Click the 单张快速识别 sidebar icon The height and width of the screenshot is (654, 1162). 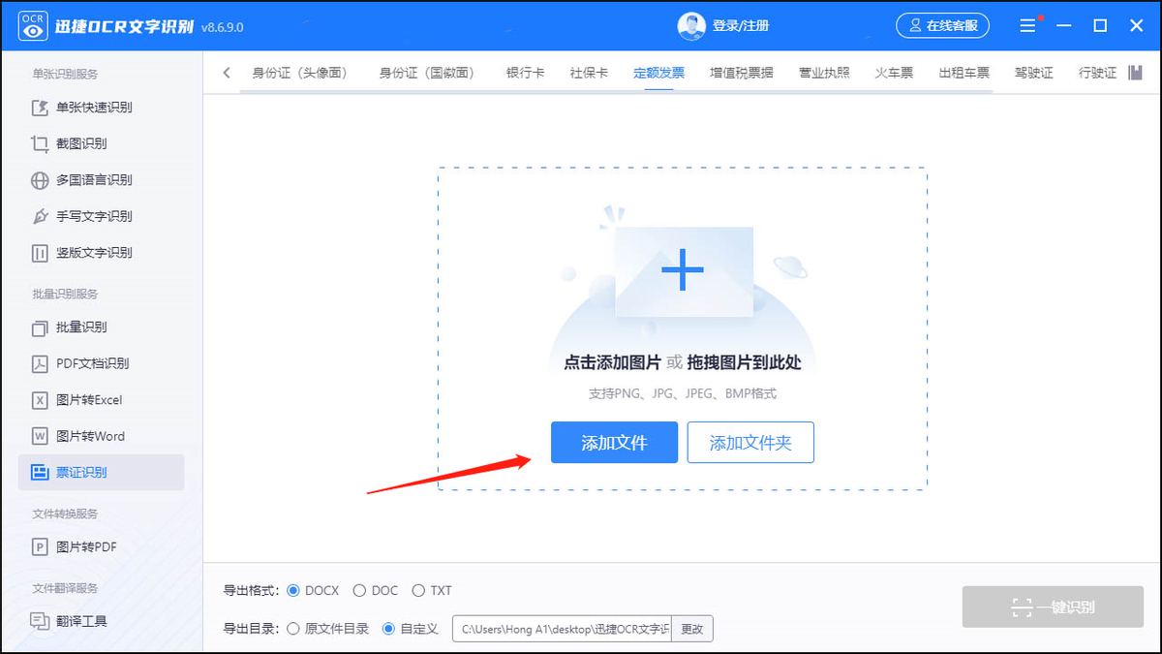(x=40, y=108)
